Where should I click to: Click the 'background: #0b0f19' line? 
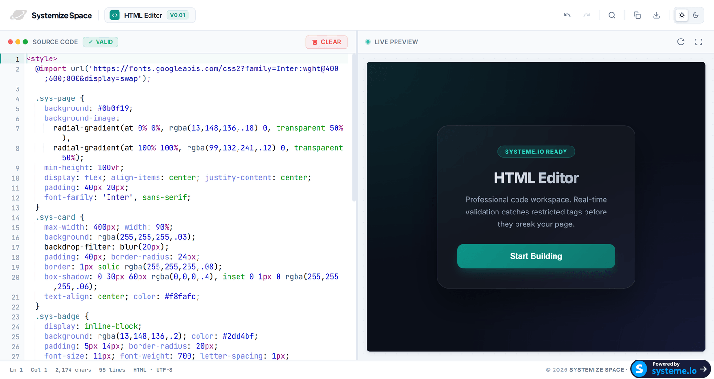(x=89, y=108)
